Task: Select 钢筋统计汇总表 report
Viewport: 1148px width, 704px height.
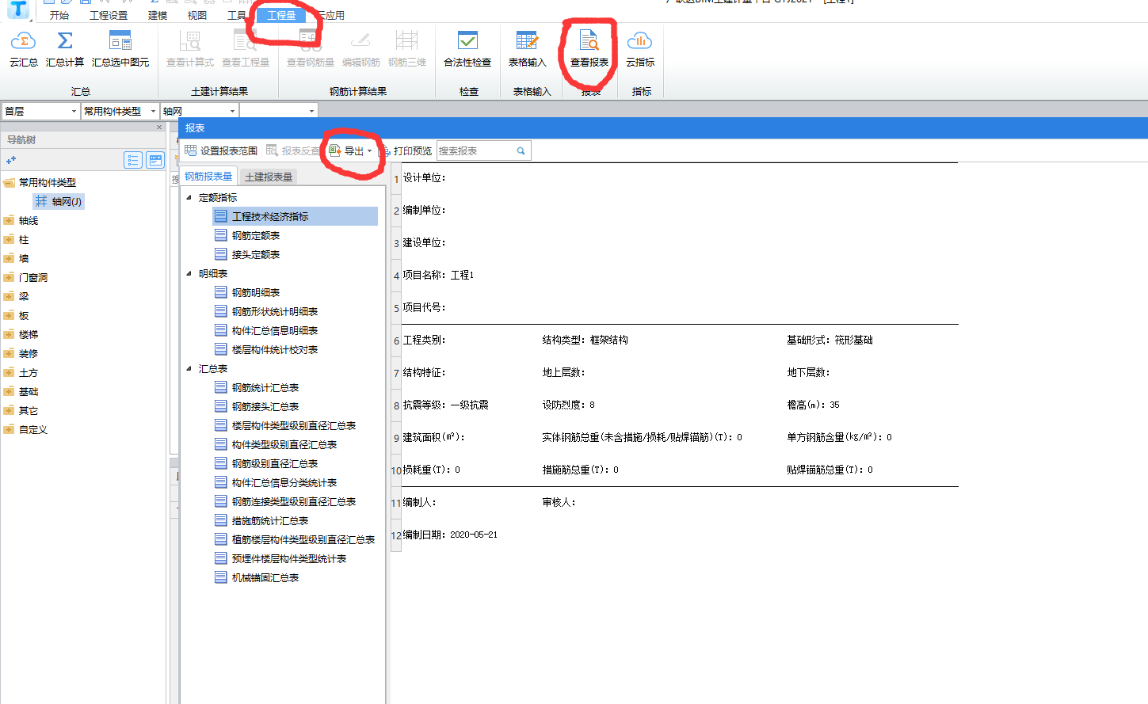Action: pos(265,387)
